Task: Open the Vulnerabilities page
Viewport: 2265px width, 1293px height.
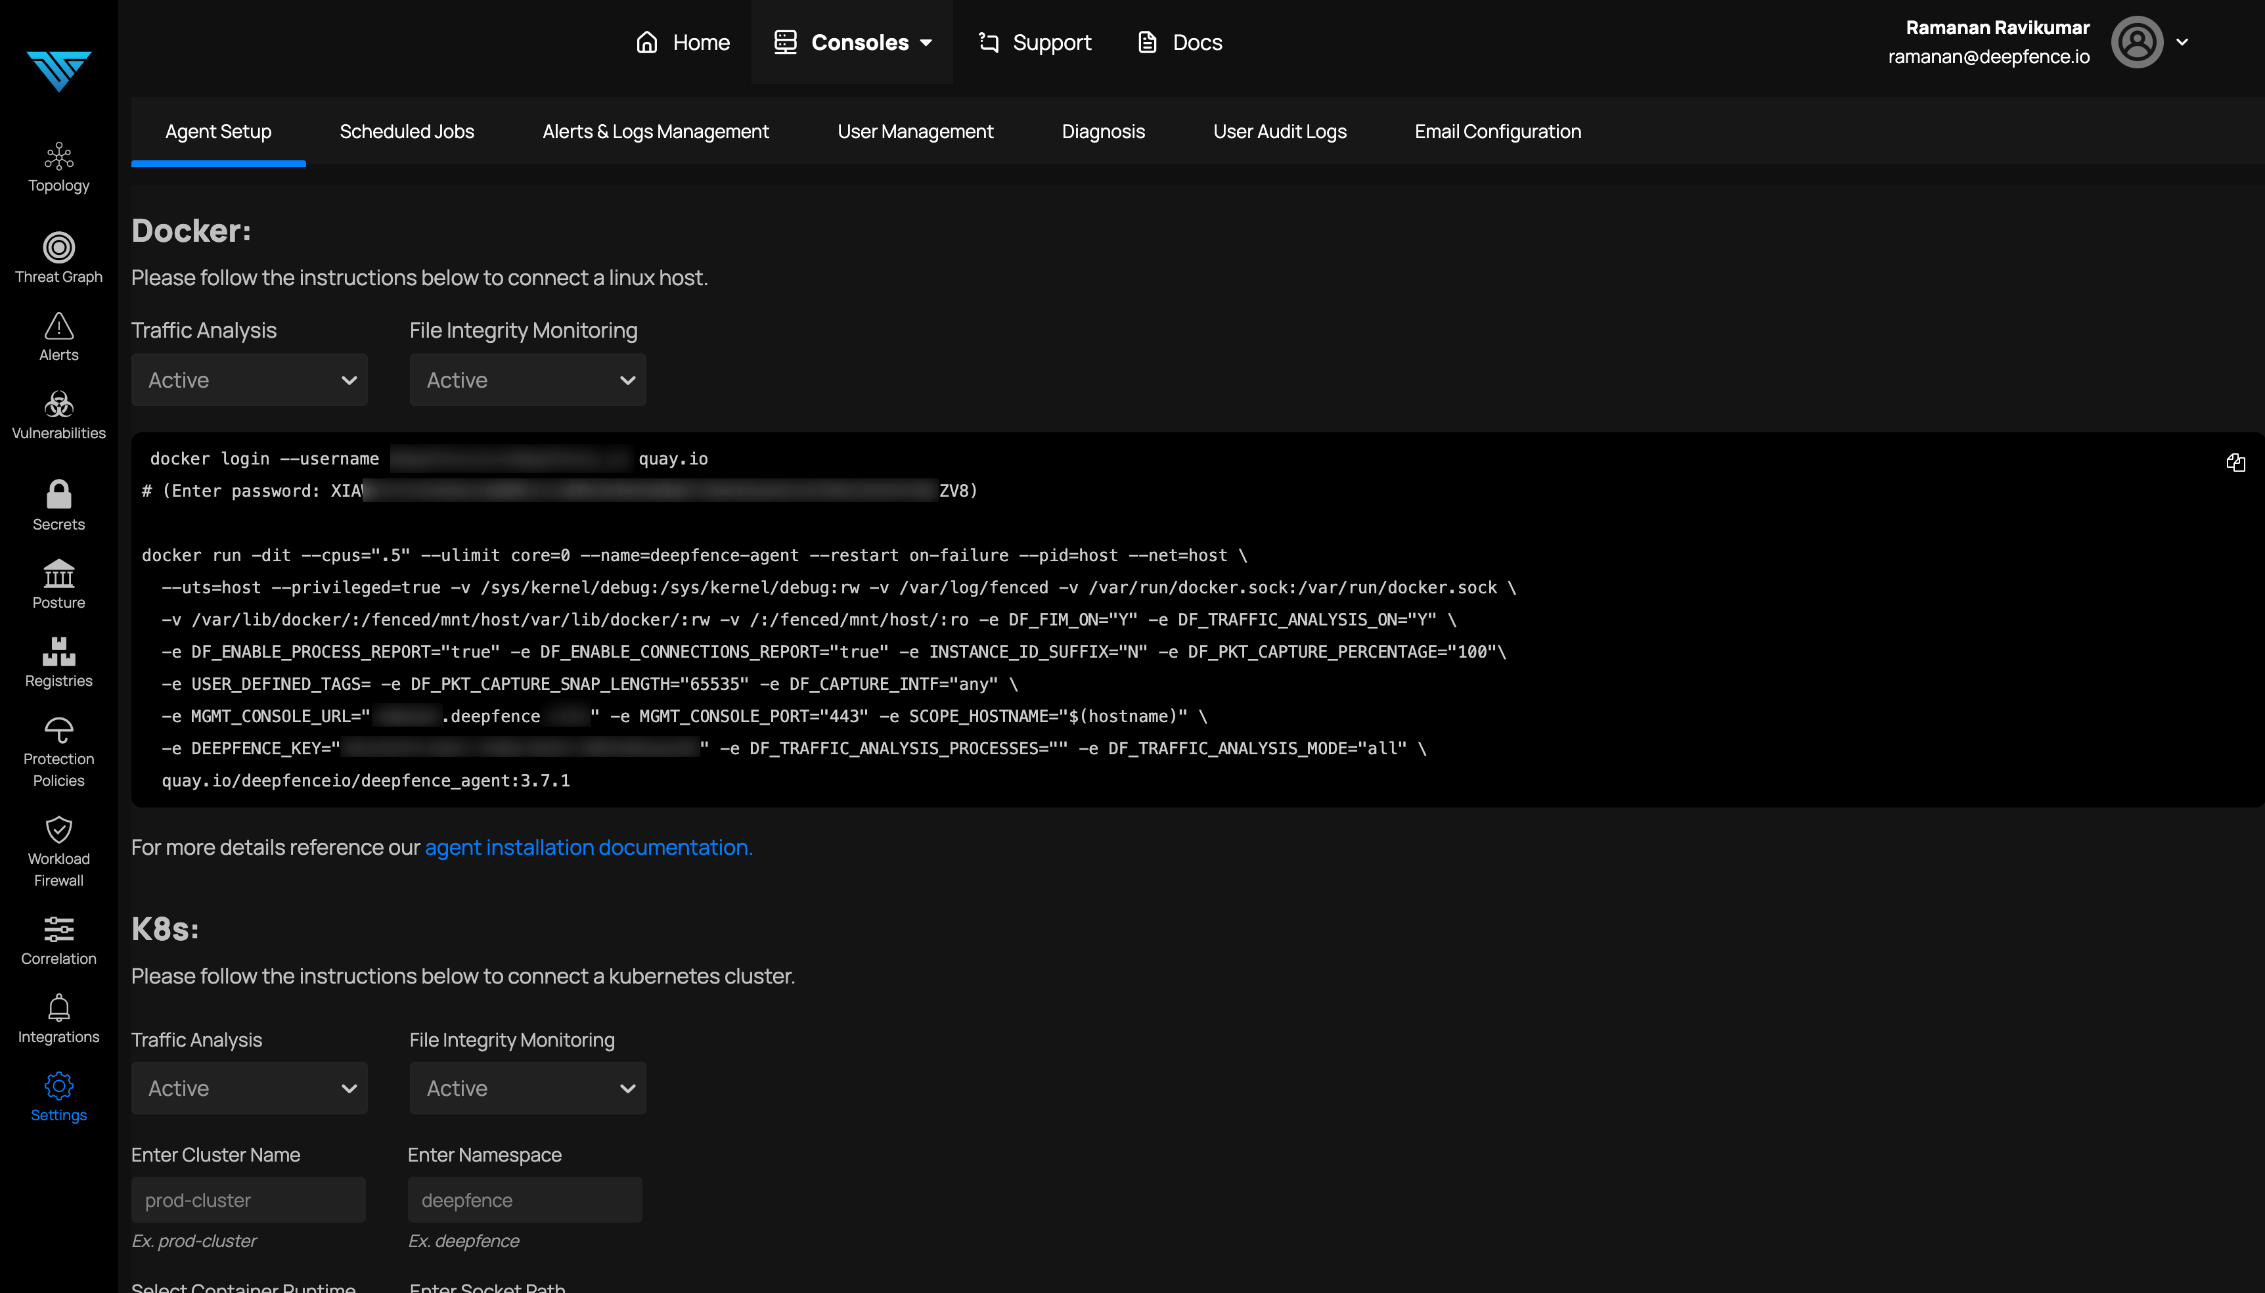Action: [x=58, y=416]
